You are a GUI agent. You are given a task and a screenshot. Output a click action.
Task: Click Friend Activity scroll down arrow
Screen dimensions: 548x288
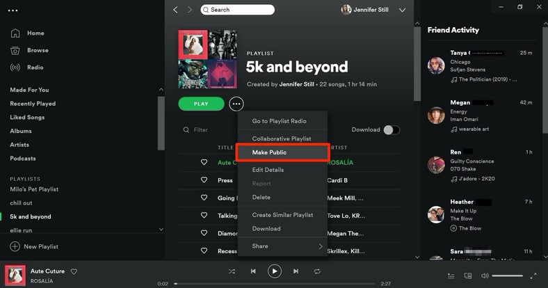[x=545, y=256]
